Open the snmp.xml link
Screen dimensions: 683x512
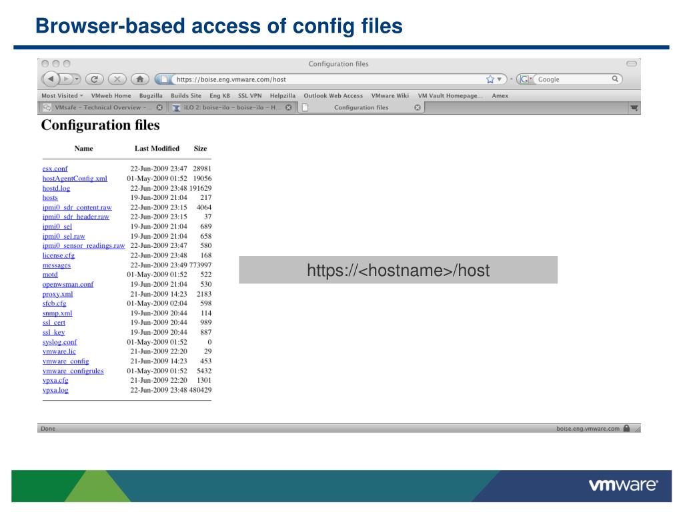pyautogui.click(x=57, y=313)
